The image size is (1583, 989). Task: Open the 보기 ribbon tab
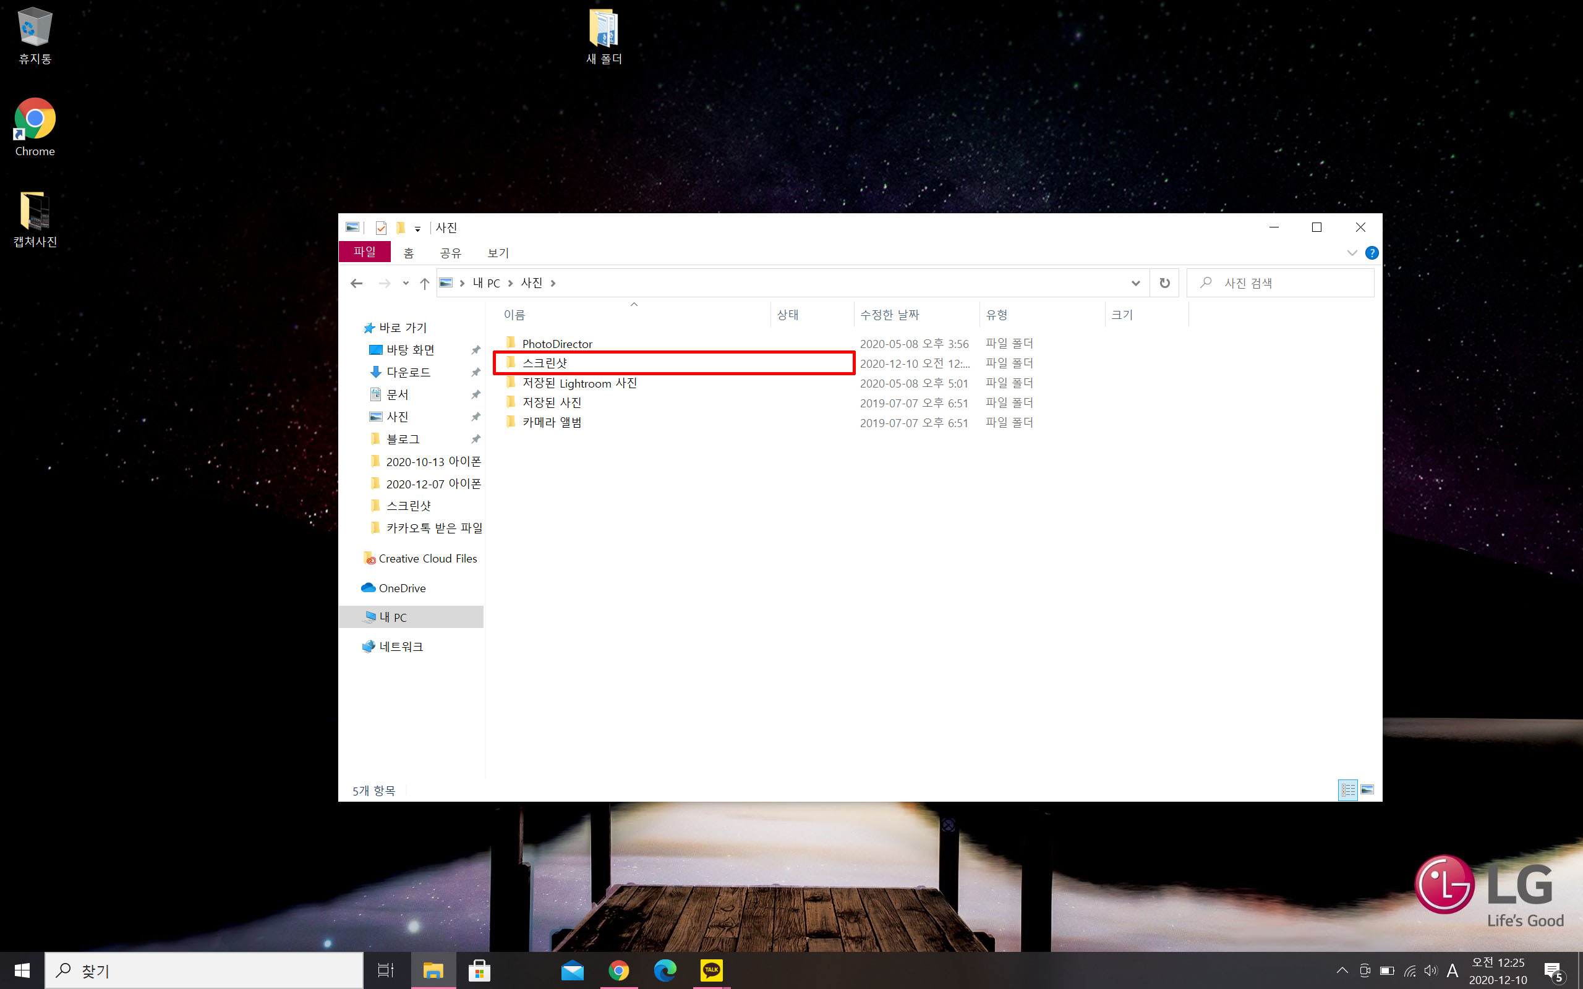[498, 253]
